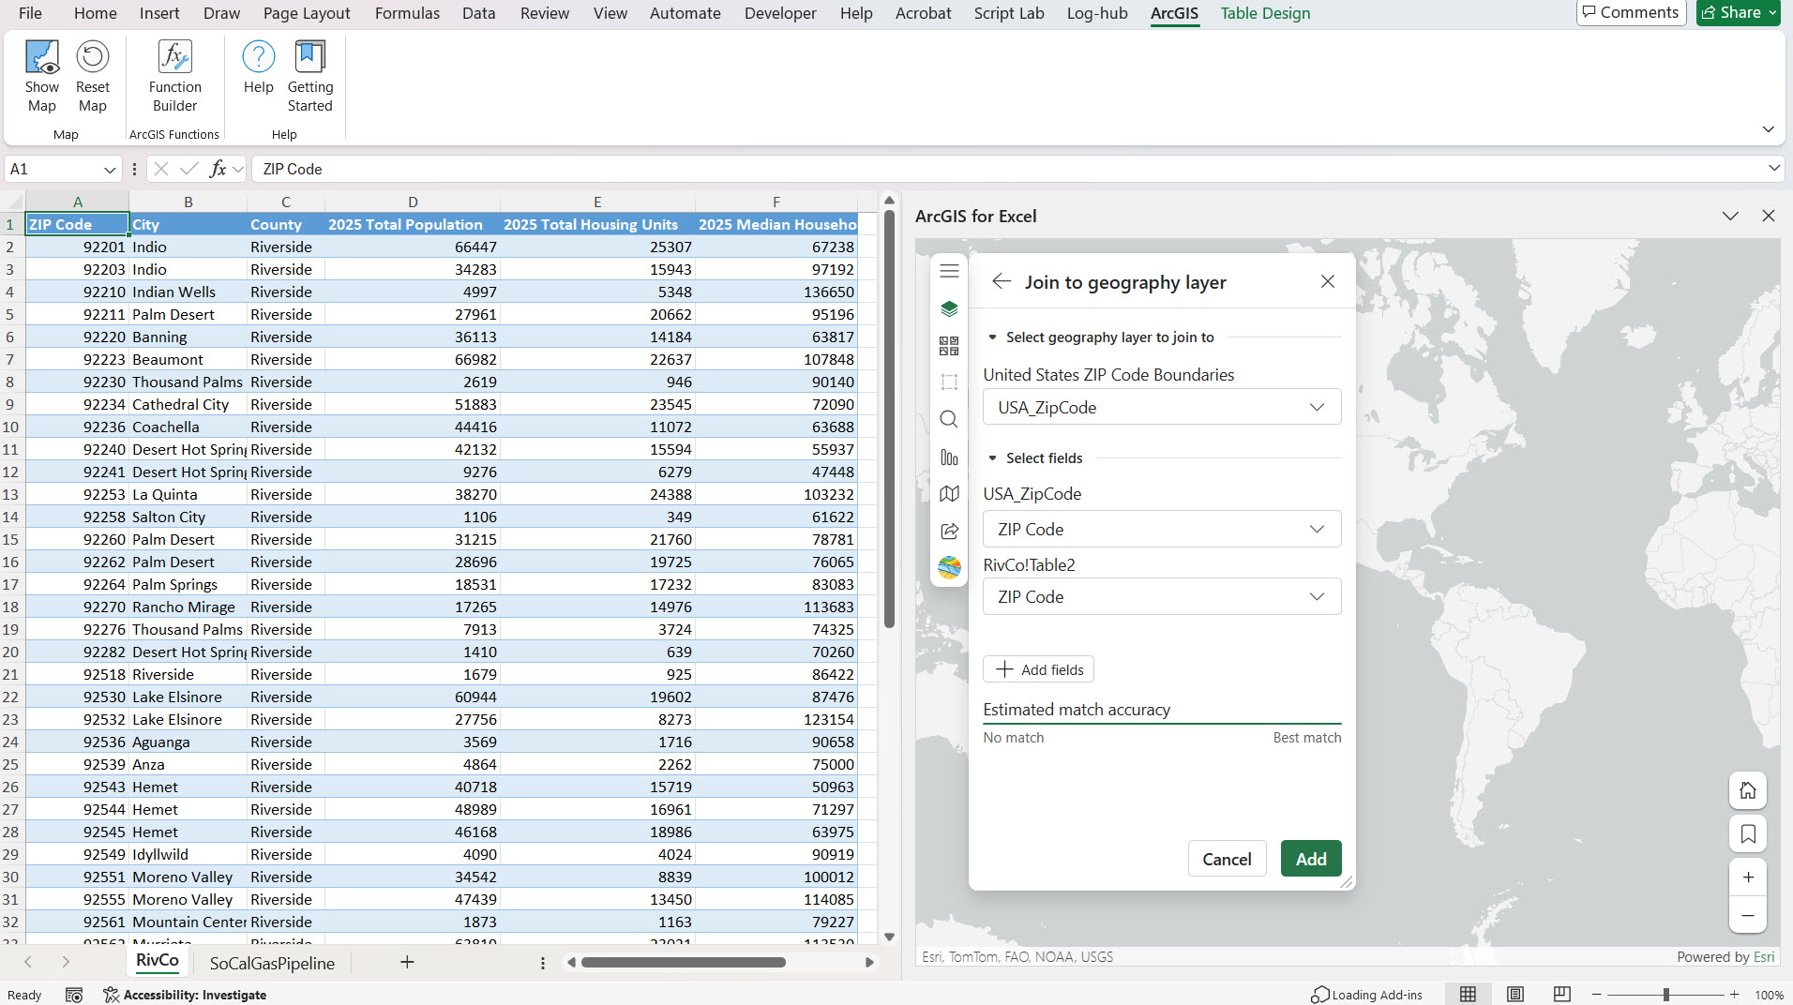Screen dimensions: 1793x1005
Task: Click the zoom slider in status bar
Action: click(1665, 995)
